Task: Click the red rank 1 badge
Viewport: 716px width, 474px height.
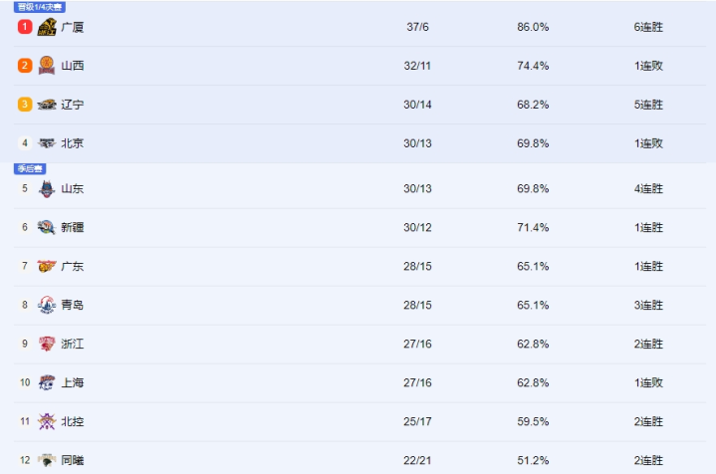Action: (x=25, y=27)
